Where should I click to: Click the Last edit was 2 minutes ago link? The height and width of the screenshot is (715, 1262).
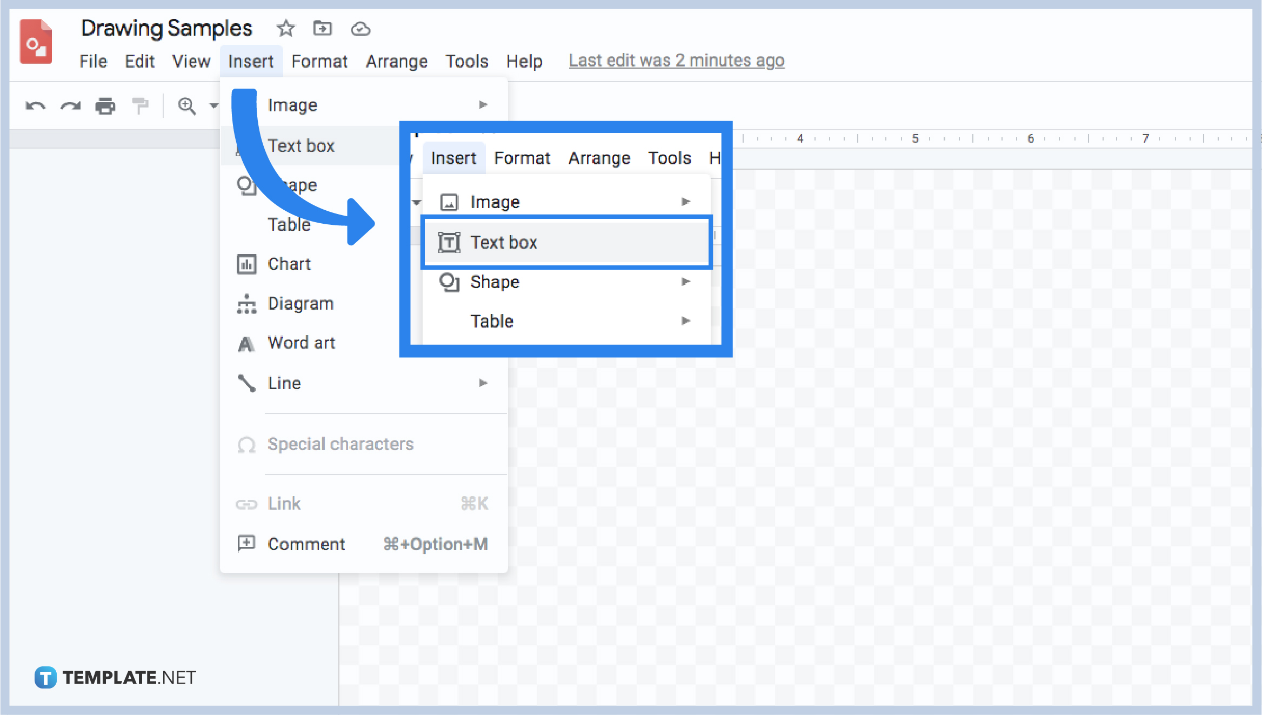tap(676, 61)
